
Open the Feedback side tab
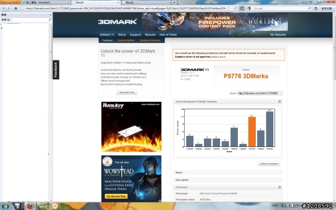(x=56, y=70)
